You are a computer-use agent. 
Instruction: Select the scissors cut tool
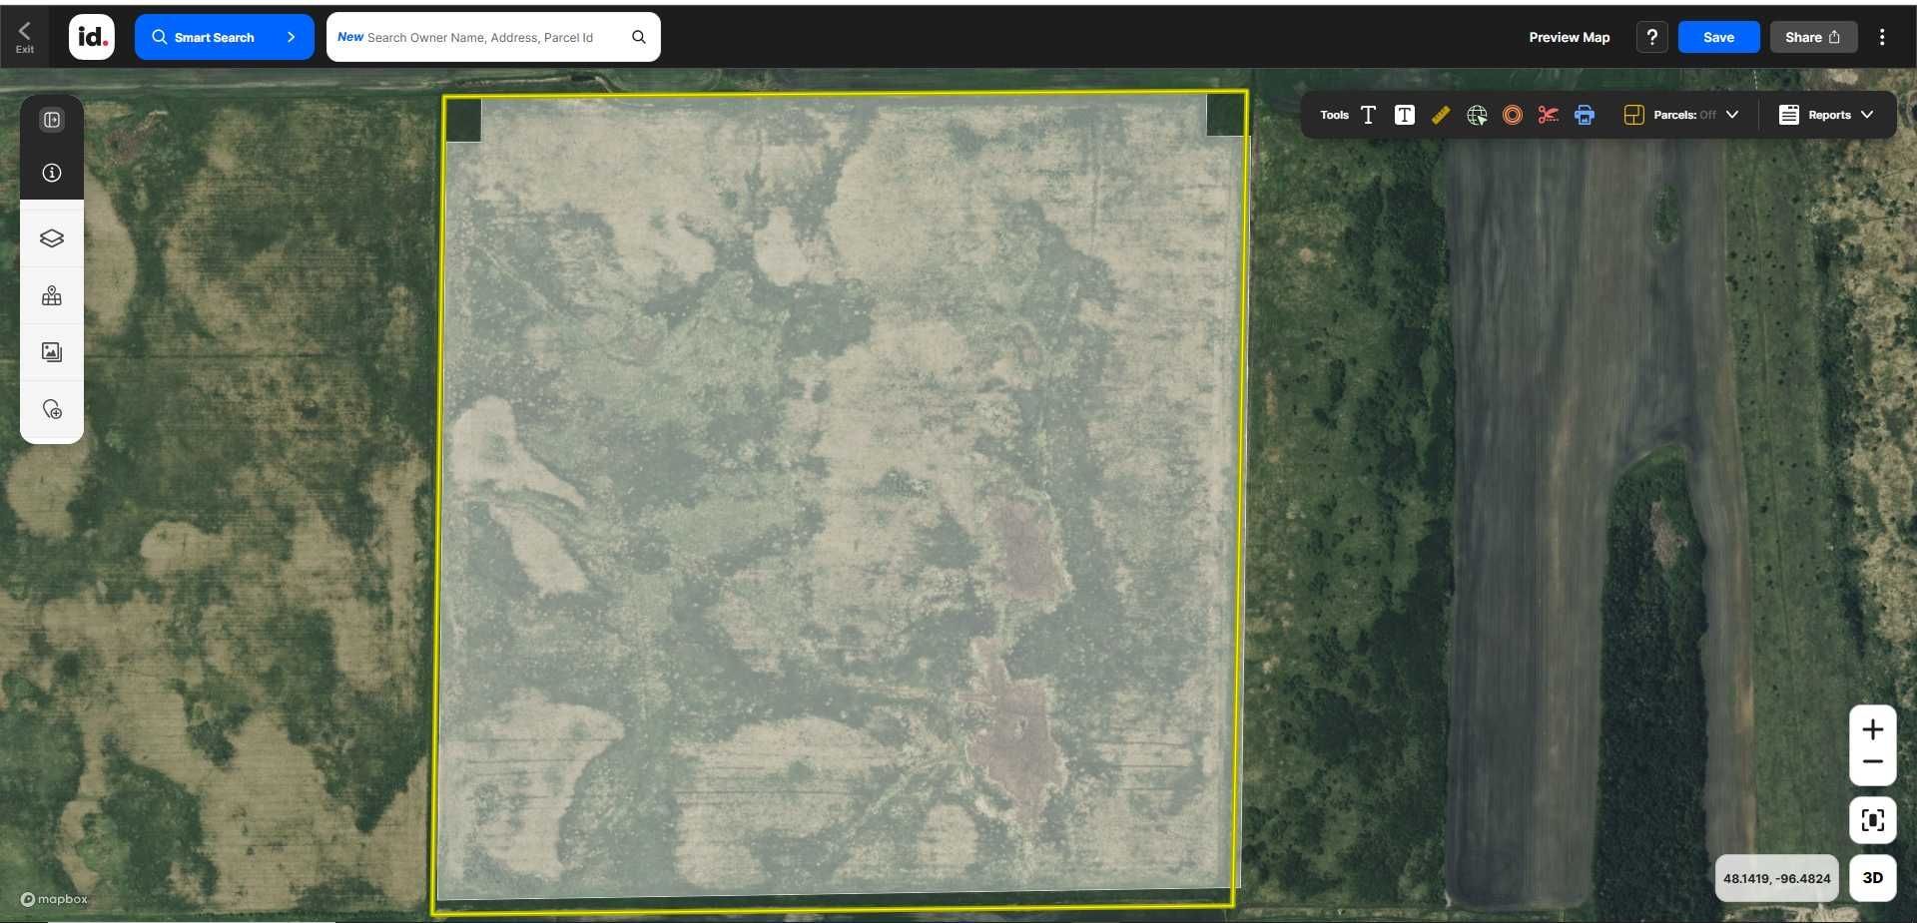click(x=1548, y=115)
